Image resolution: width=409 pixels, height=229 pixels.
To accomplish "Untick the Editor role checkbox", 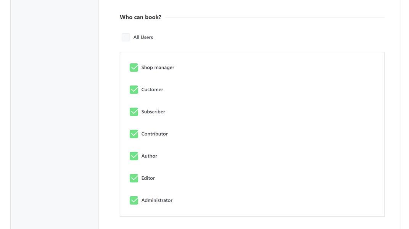I will coord(134,178).
